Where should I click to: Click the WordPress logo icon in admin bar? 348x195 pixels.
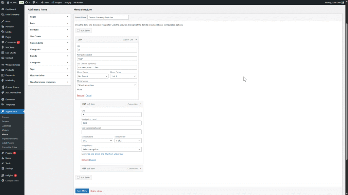(3, 2)
